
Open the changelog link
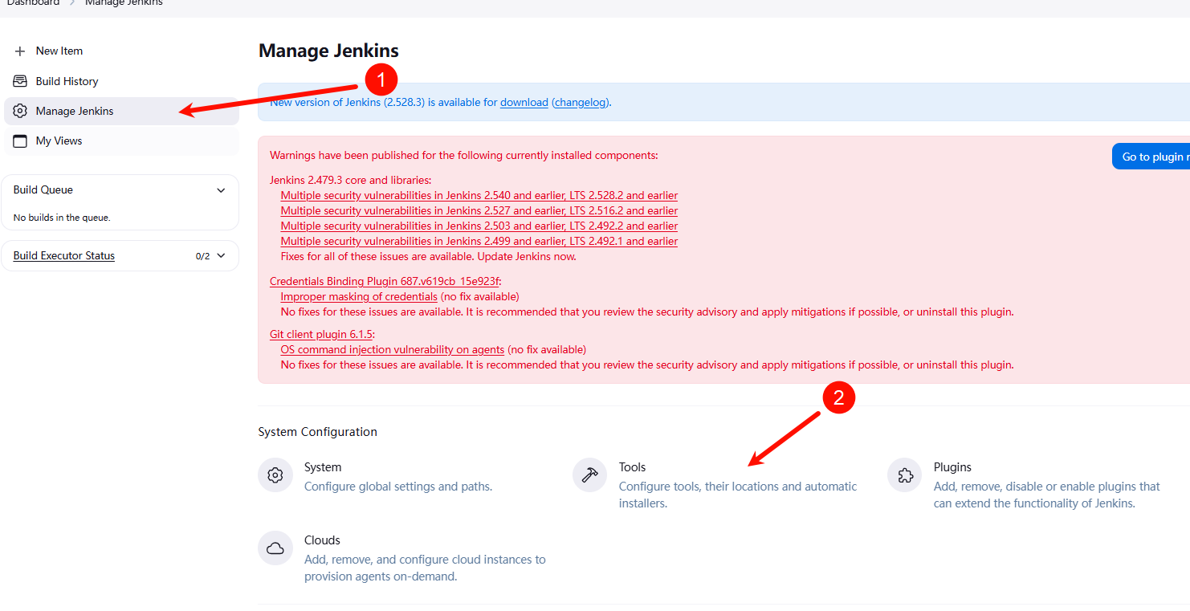pyautogui.click(x=581, y=103)
